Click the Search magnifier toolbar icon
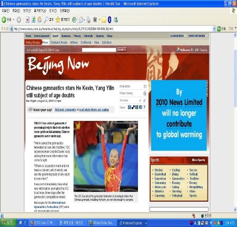Screen dimensions: 237x227 pos(46,20)
